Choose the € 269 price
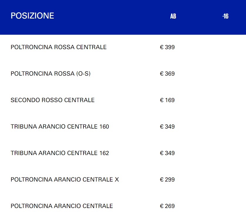This screenshot has width=246, height=218. pos(167,206)
